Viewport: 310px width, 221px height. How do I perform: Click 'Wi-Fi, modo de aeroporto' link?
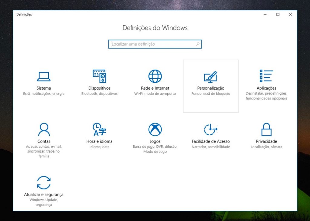click(x=155, y=93)
